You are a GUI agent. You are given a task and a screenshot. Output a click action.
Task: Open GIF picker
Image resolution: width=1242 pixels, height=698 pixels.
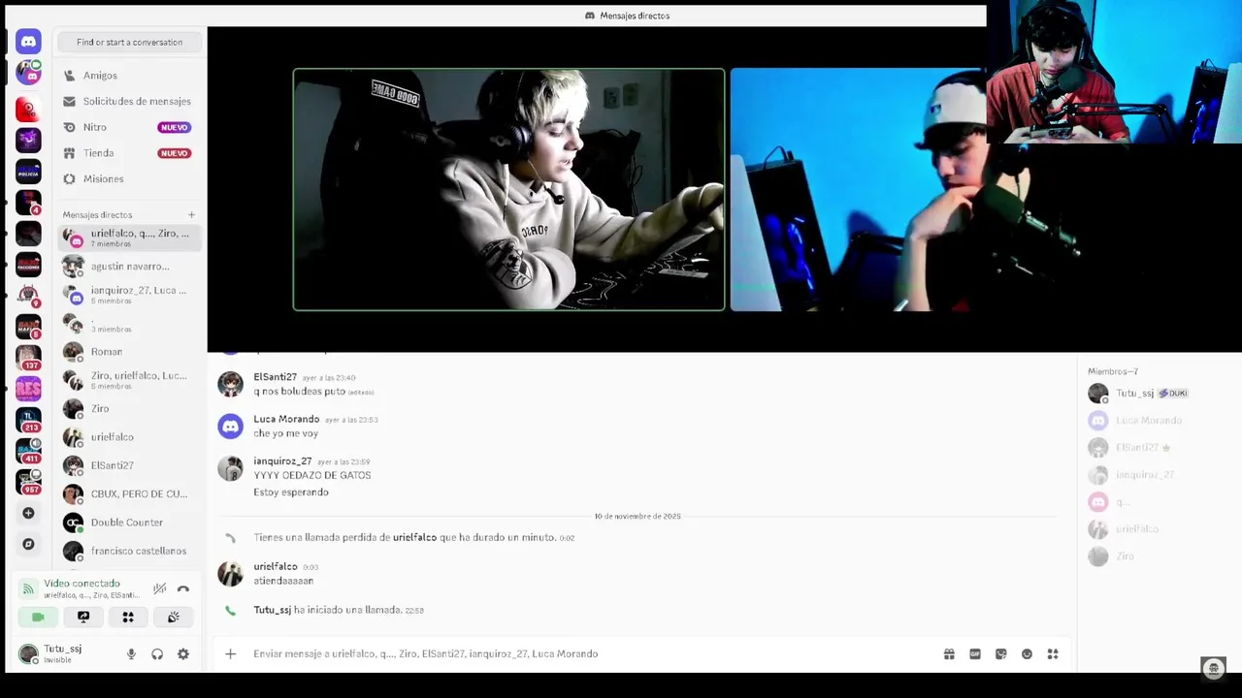coord(975,654)
